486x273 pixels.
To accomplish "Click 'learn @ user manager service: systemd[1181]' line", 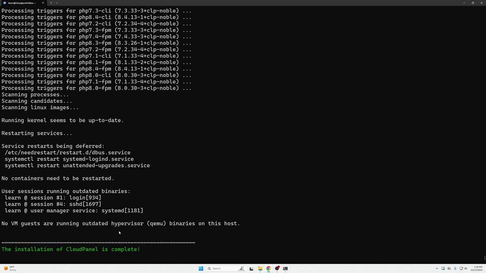I will pyautogui.click(x=74, y=210).
